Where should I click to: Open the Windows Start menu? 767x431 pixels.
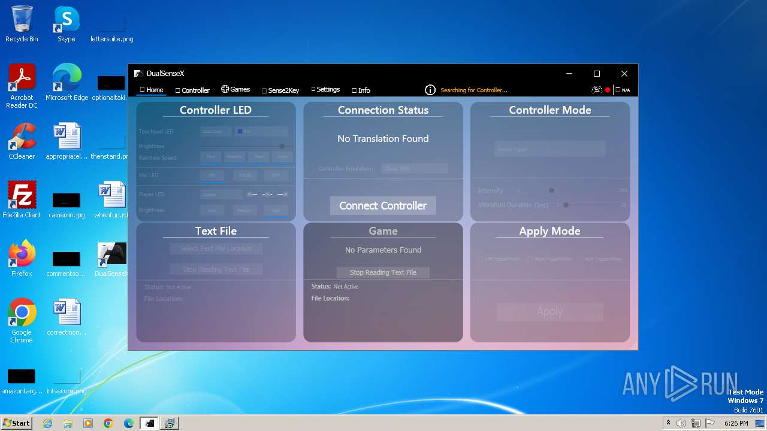[x=16, y=423]
